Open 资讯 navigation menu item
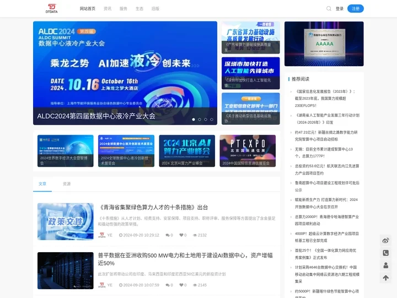 (x=108, y=9)
